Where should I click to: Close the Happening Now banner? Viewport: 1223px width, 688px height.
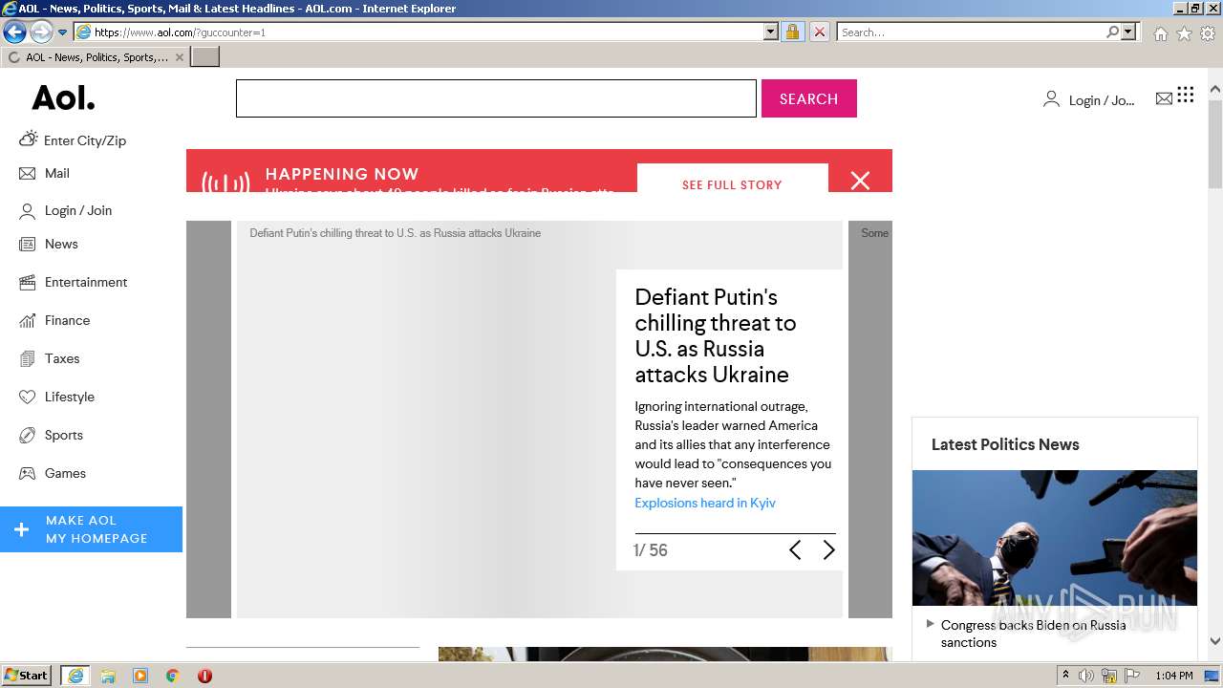(x=860, y=181)
